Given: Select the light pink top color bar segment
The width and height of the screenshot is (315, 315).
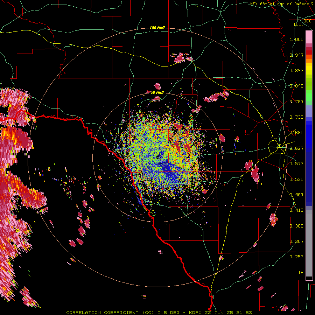Looking at the screenshot, I should click(x=309, y=37).
